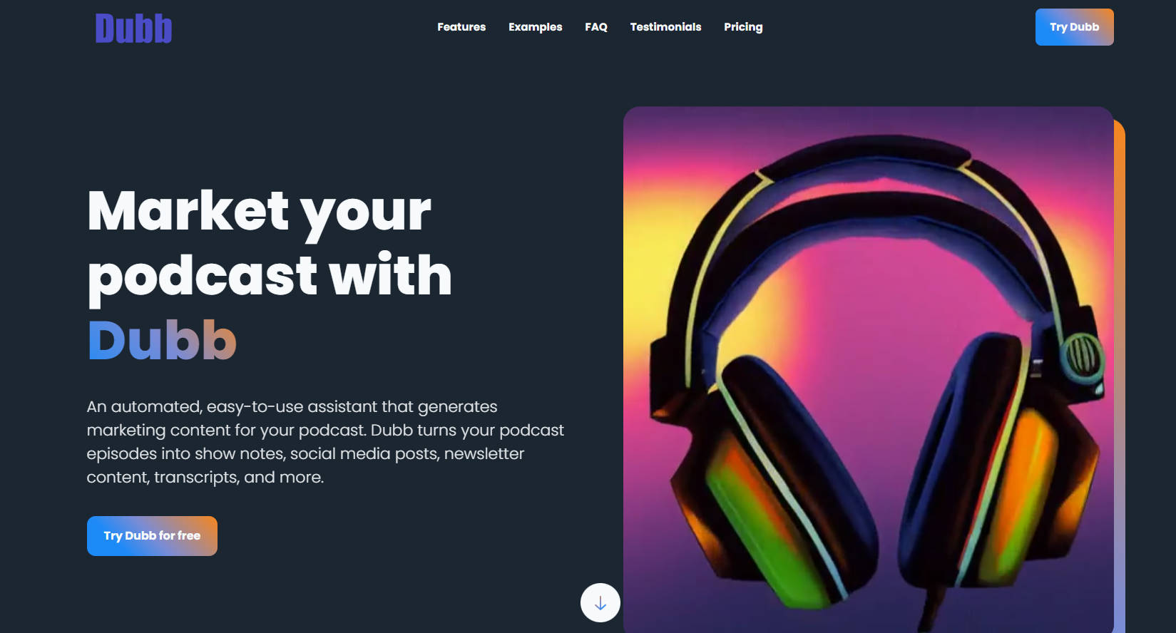The width and height of the screenshot is (1176, 633).
Task: Click the 'Market your' headline line
Action: click(259, 211)
